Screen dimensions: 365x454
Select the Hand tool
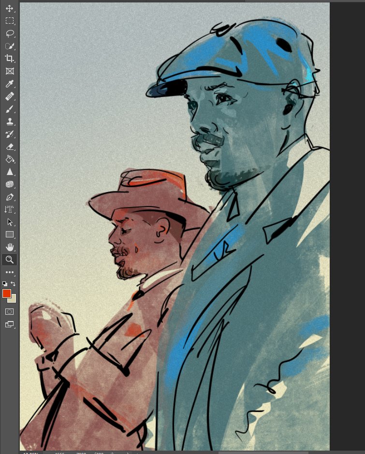point(9,247)
